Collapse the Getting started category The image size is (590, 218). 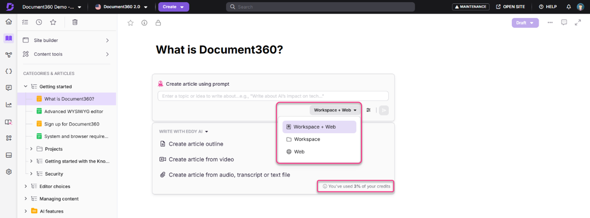tap(26, 87)
